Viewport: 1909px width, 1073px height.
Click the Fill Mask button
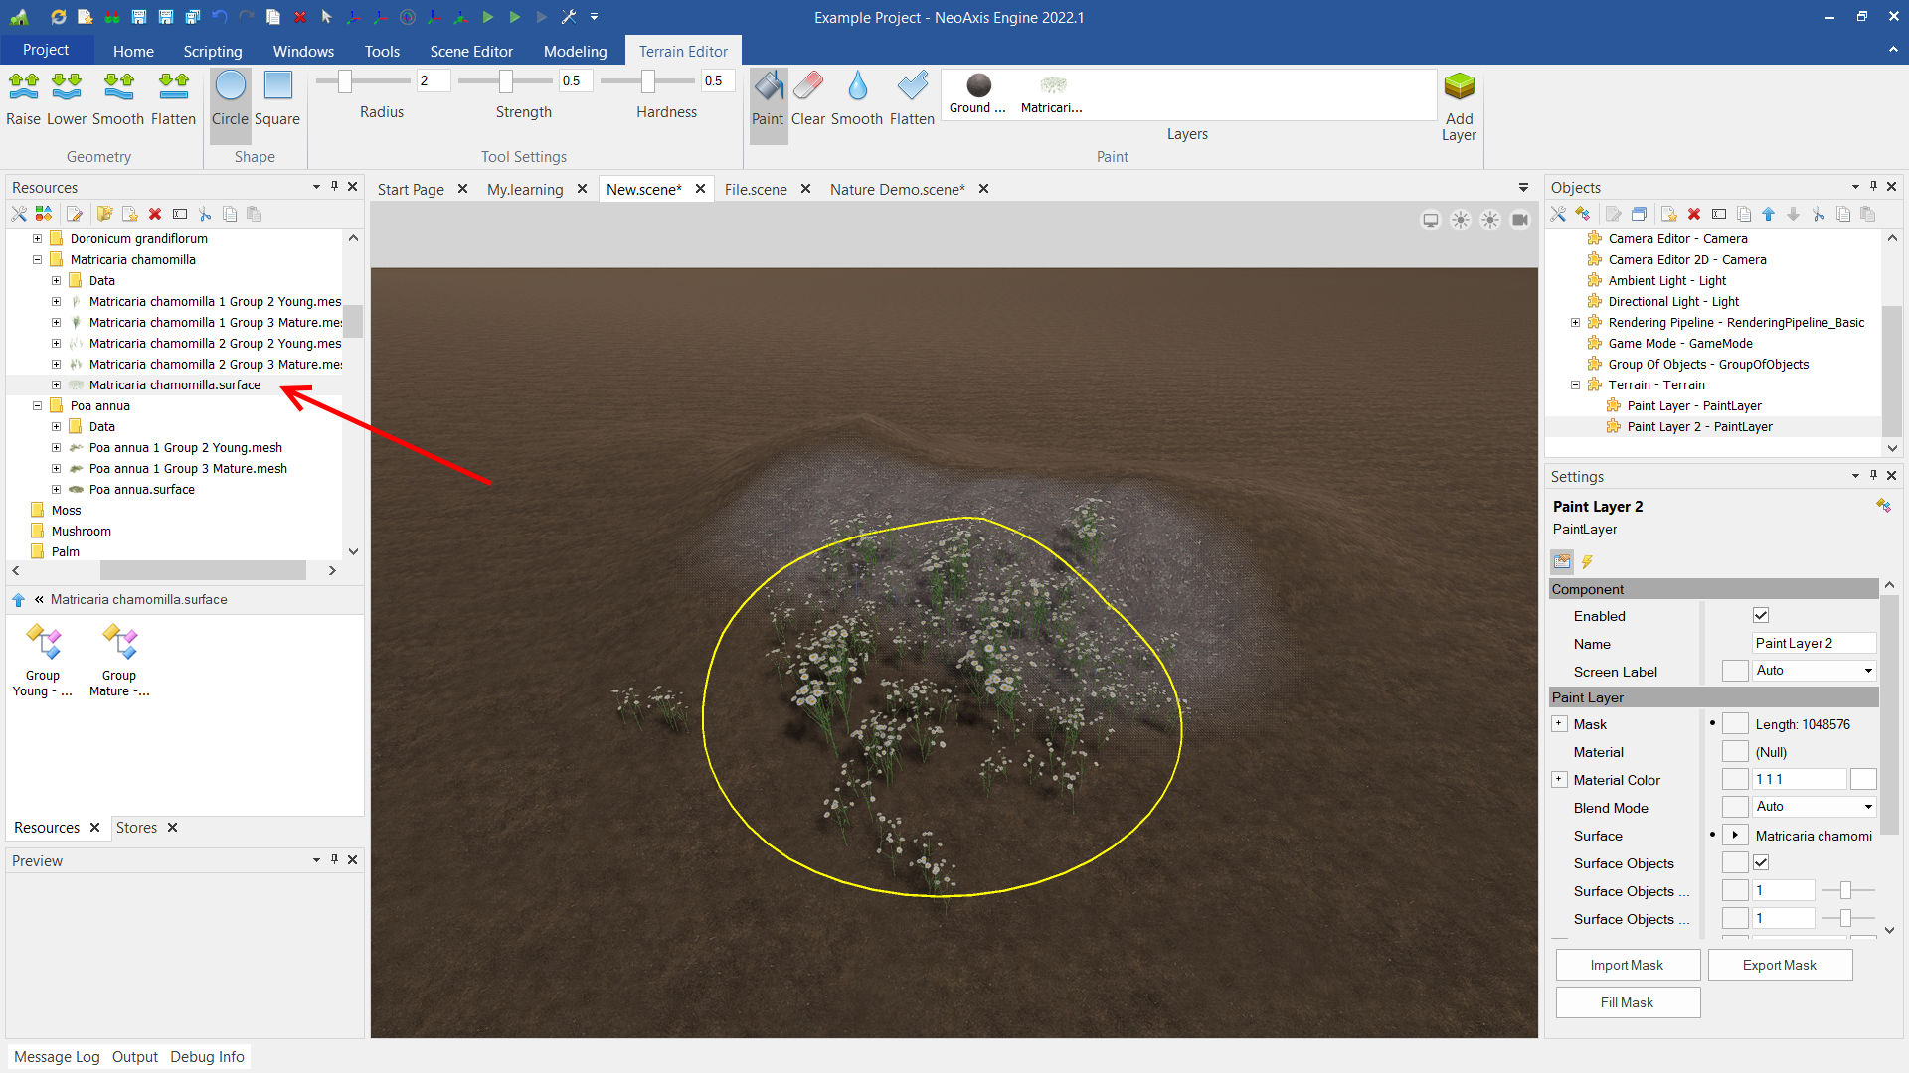pos(1627,1002)
